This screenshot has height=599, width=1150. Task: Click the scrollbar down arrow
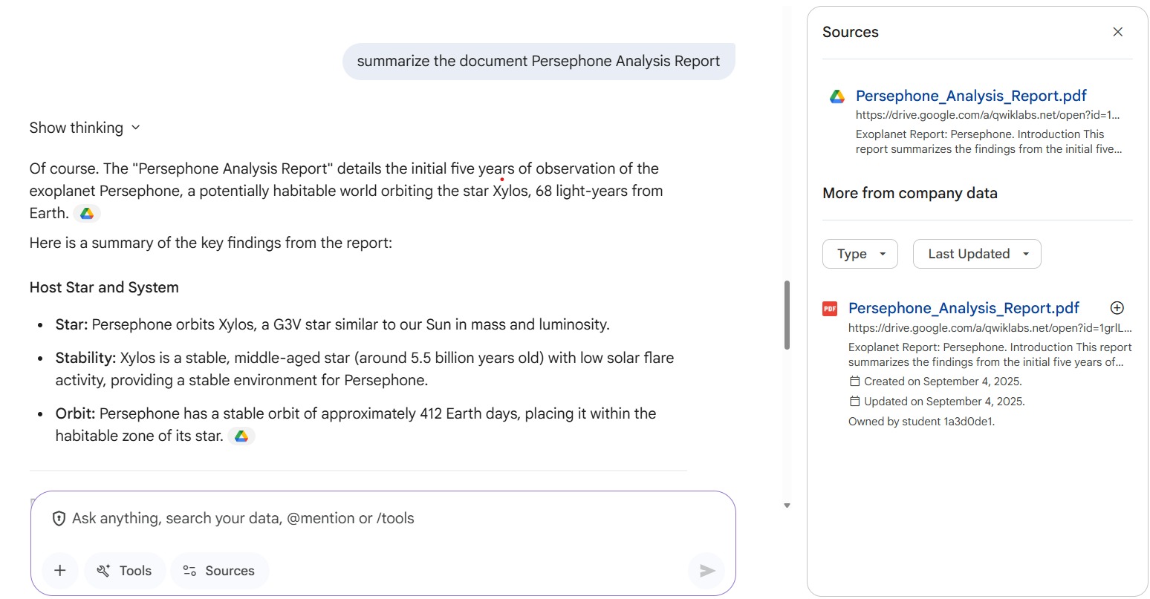787,505
